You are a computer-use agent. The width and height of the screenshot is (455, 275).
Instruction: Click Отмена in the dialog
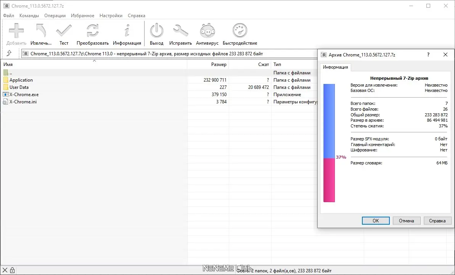tap(407, 220)
